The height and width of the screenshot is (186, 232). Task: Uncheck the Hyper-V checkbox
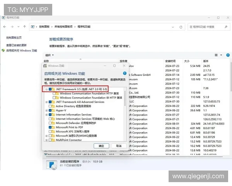(x=50, y=110)
